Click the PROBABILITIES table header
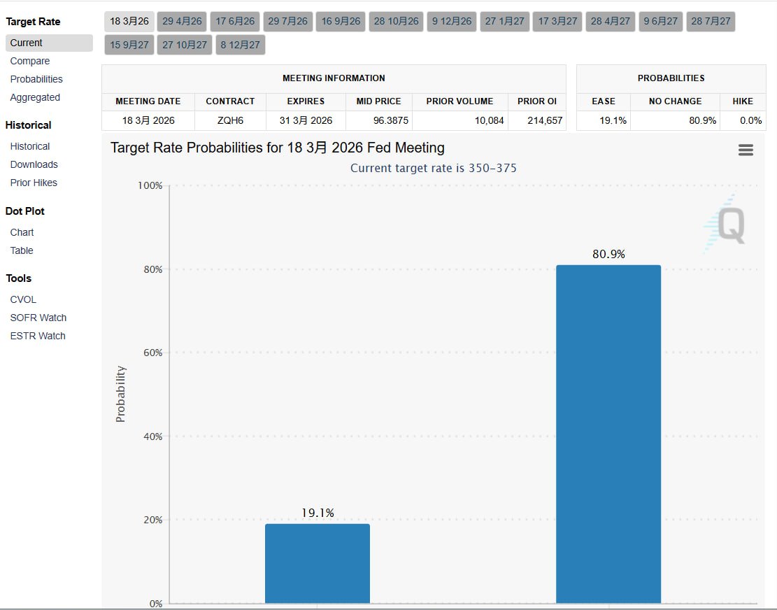Image resolution: width=777 pixels, height=610 pixels. [671, 78]
